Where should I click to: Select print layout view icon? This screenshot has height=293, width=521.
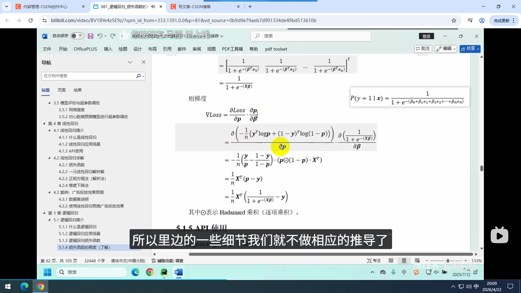point(404,261)
